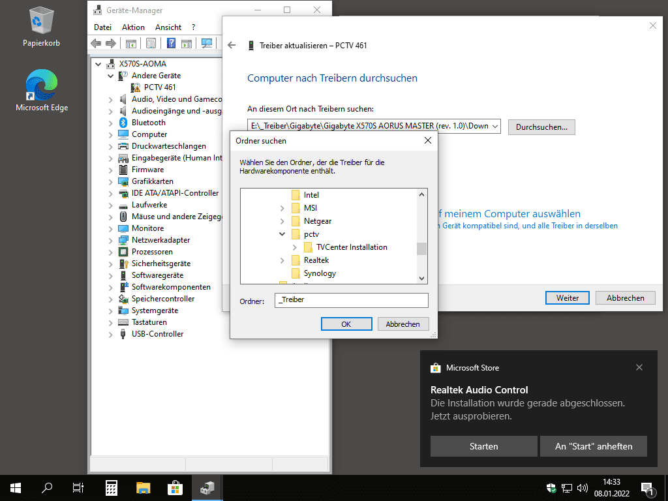This screenshot has width=668, height=501.
Task: Expand the Realtek folder
Action: pos(282,261)
